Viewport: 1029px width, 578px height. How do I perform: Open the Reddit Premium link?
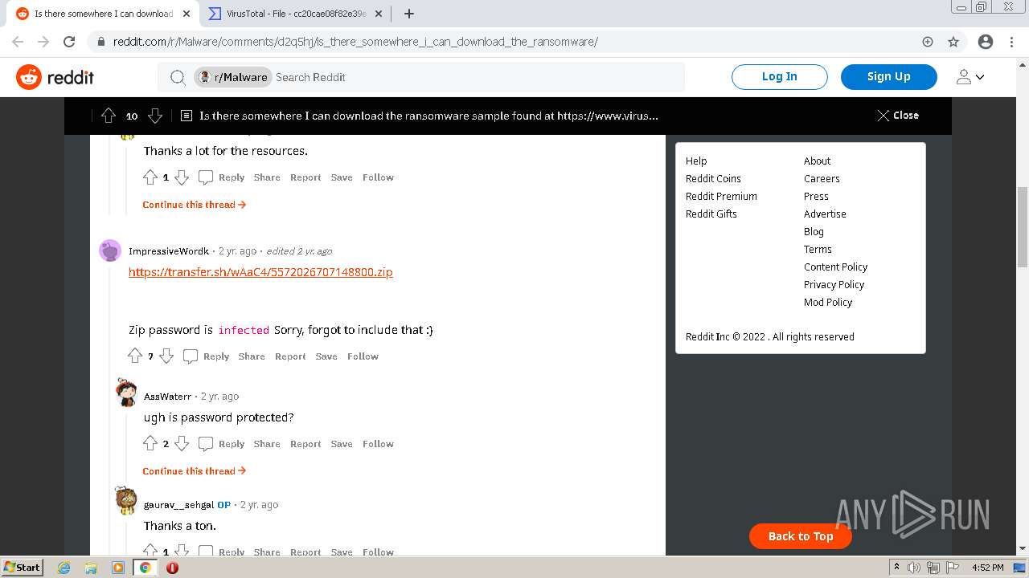(721, 196)
